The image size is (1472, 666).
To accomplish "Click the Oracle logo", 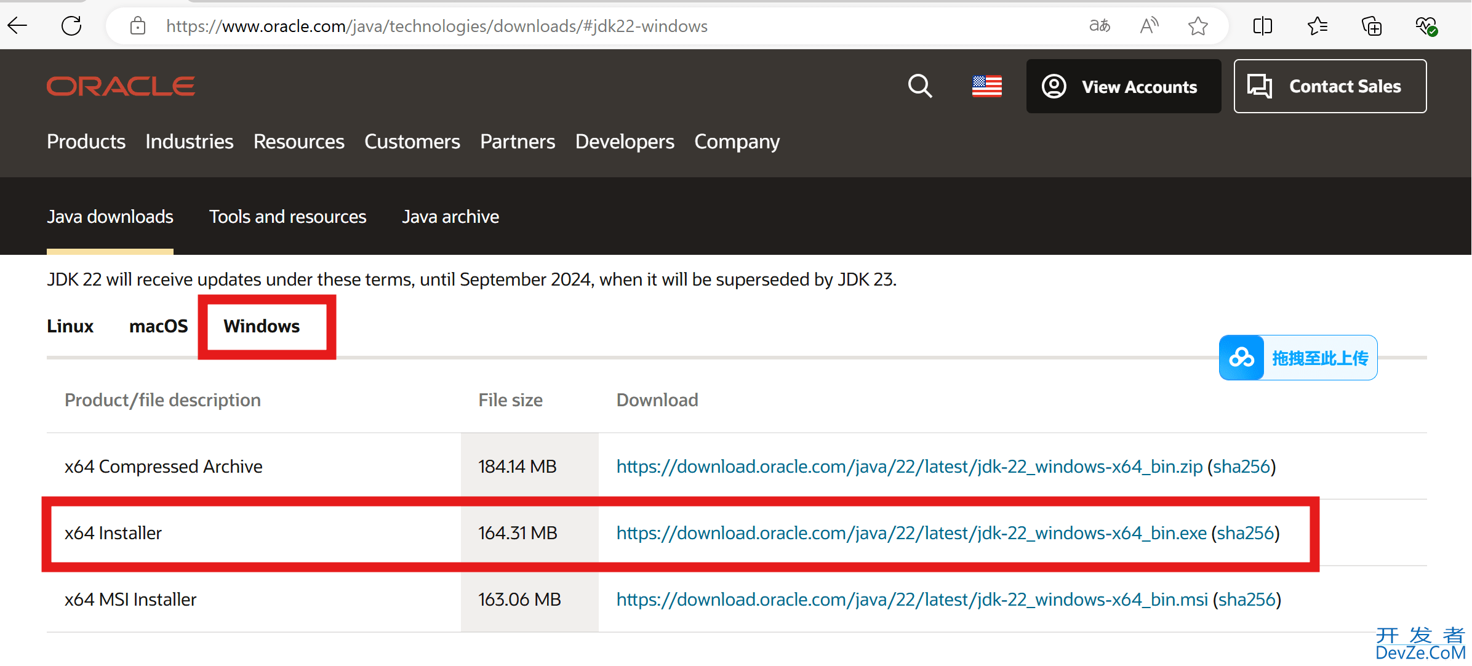I will (x=121, y=86).
